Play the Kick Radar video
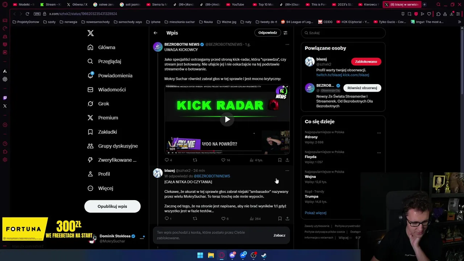 click(227, 119)
